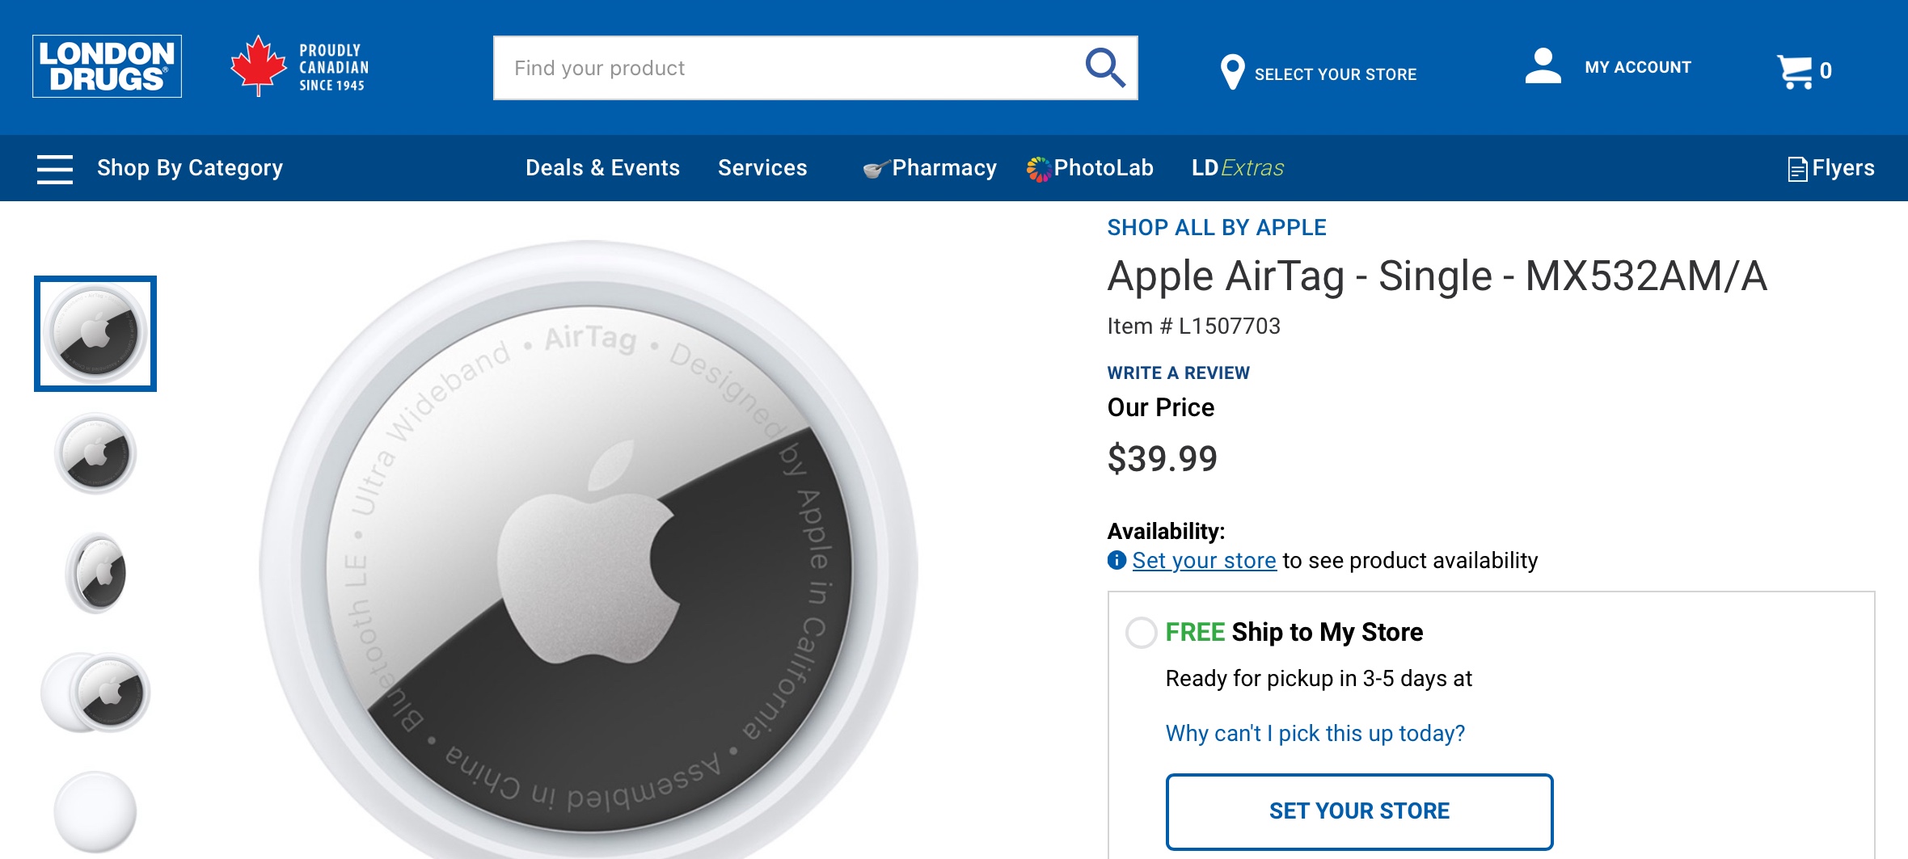
Task: Click the availability info icon
Action: click(1117, 560)
